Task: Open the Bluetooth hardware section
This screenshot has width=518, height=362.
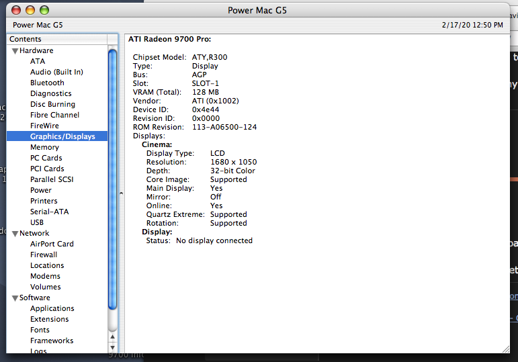Action: tap(47, 83)
